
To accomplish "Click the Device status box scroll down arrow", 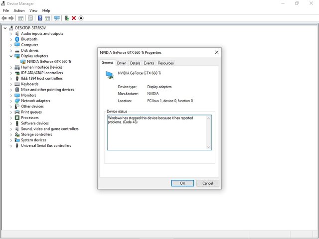I will (209, 147).
